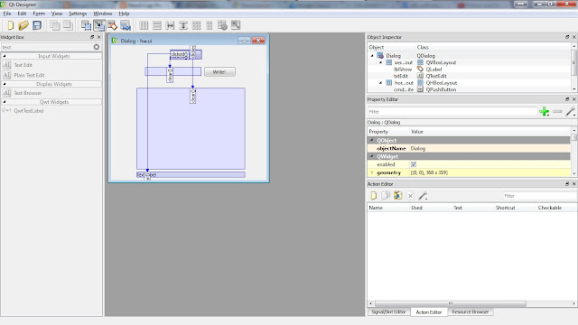
Task: Bring selected widget to front
Action: (x=68, y=25)
